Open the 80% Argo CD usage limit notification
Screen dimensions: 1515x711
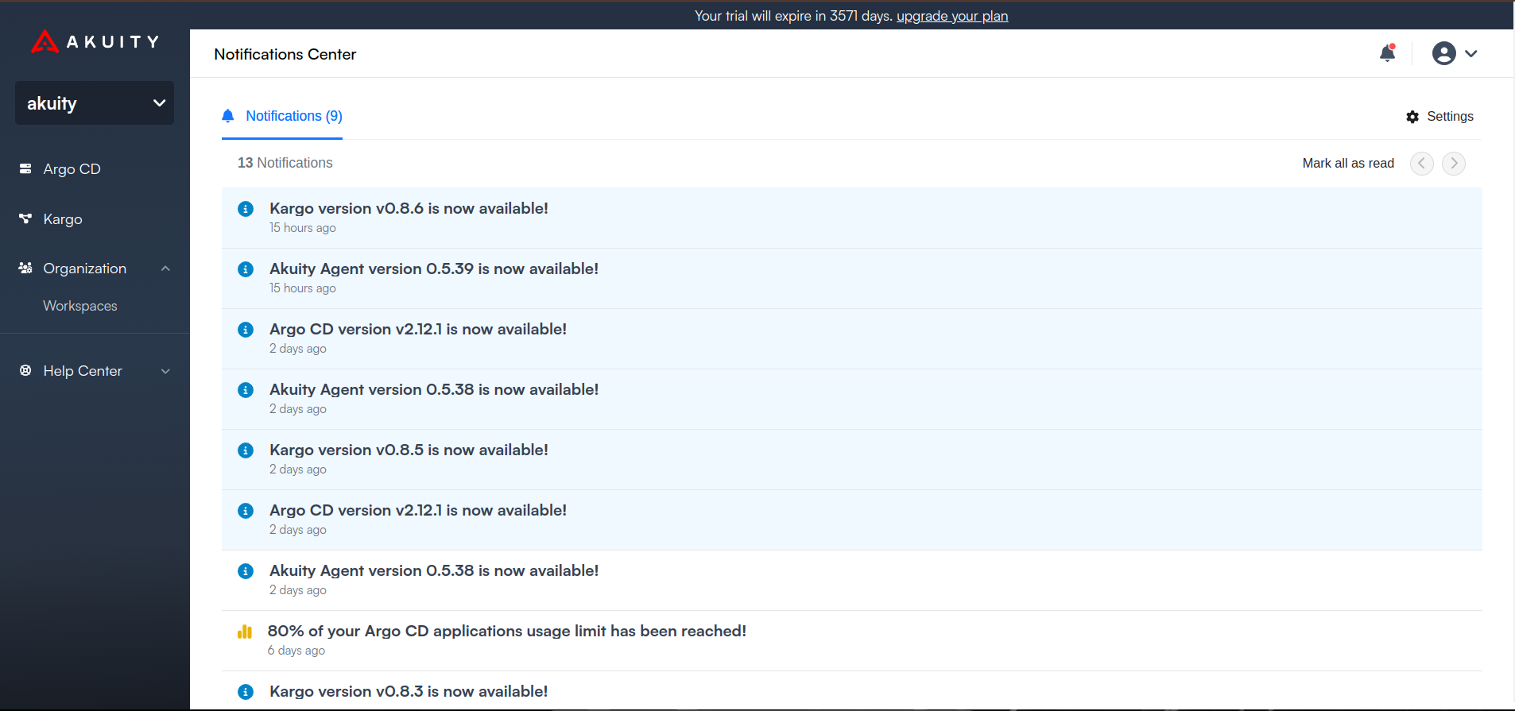tap(851, 640)
